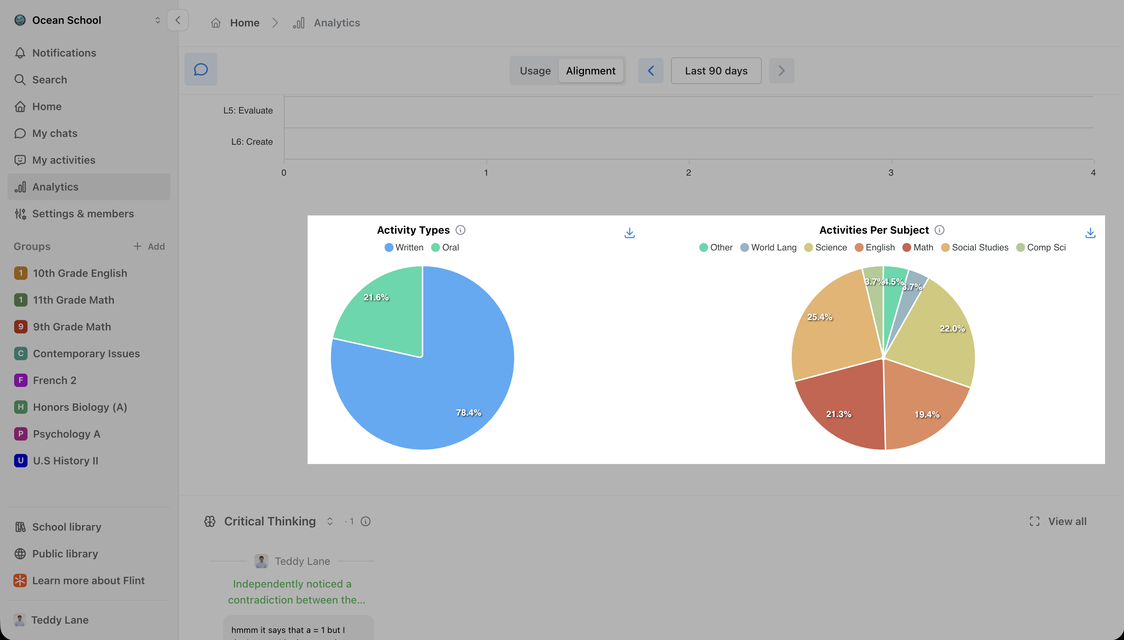Go to the next date range
The height and width of the screenshot is (640, 1124).
[x=781, y=71]
